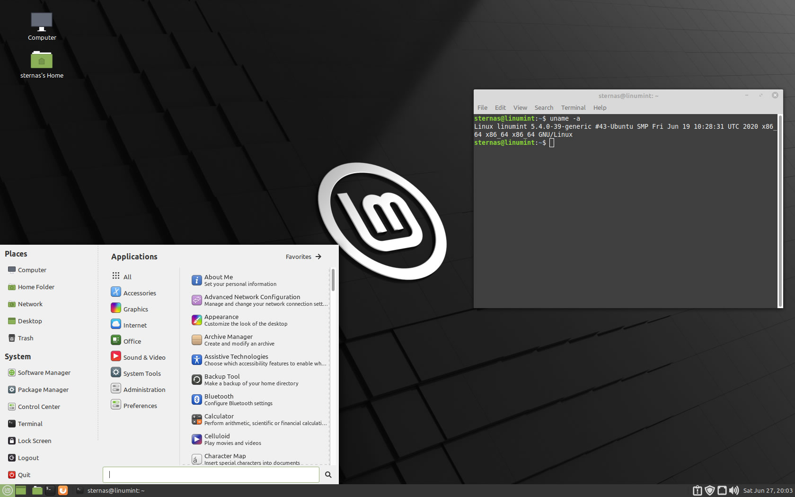The image size is (795, 497).
Task: Launch Celluloid video player
Action: pos(259,439)
